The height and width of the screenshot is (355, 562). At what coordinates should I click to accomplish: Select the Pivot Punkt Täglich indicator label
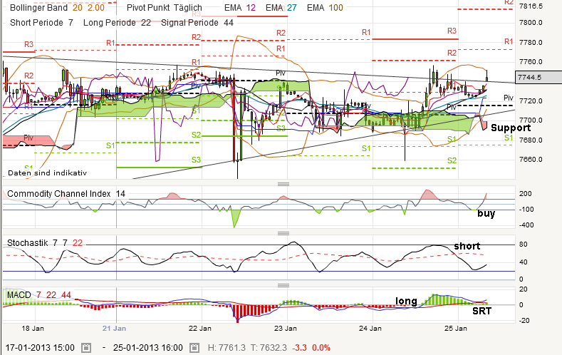point(165,8)
